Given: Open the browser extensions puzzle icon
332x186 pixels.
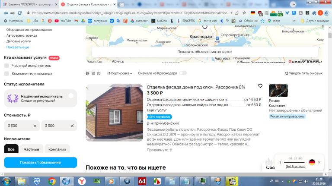Looking at the screenshot, I should (x=314, y=13).
